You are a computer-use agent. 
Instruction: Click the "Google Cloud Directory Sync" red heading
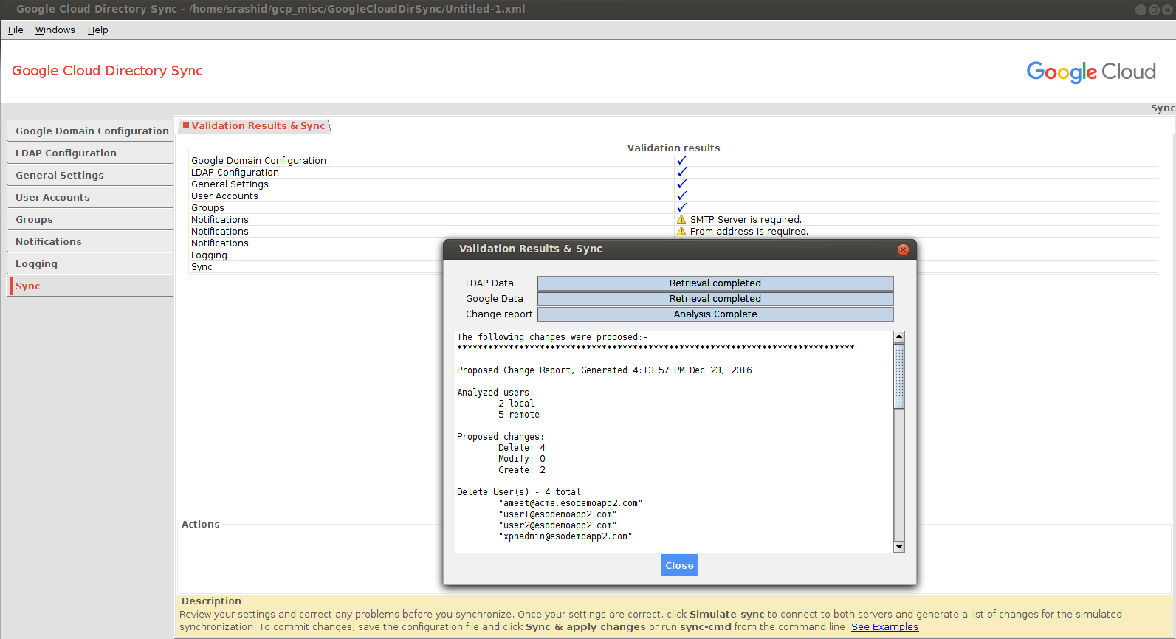pos(107,71)
